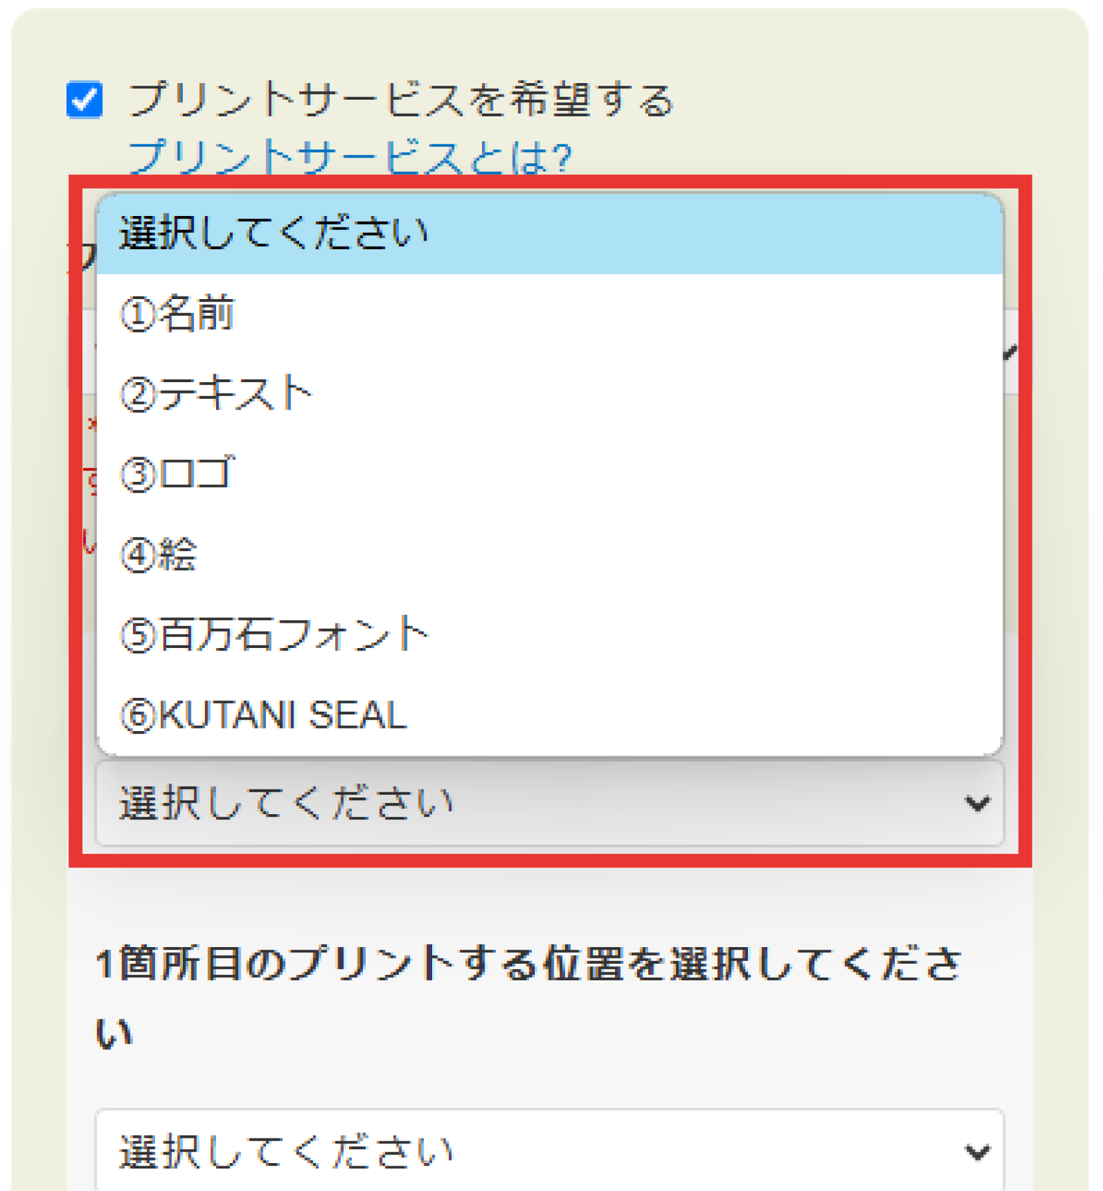Click the chevron arrow directly beneath the option list

pos(977,804)
